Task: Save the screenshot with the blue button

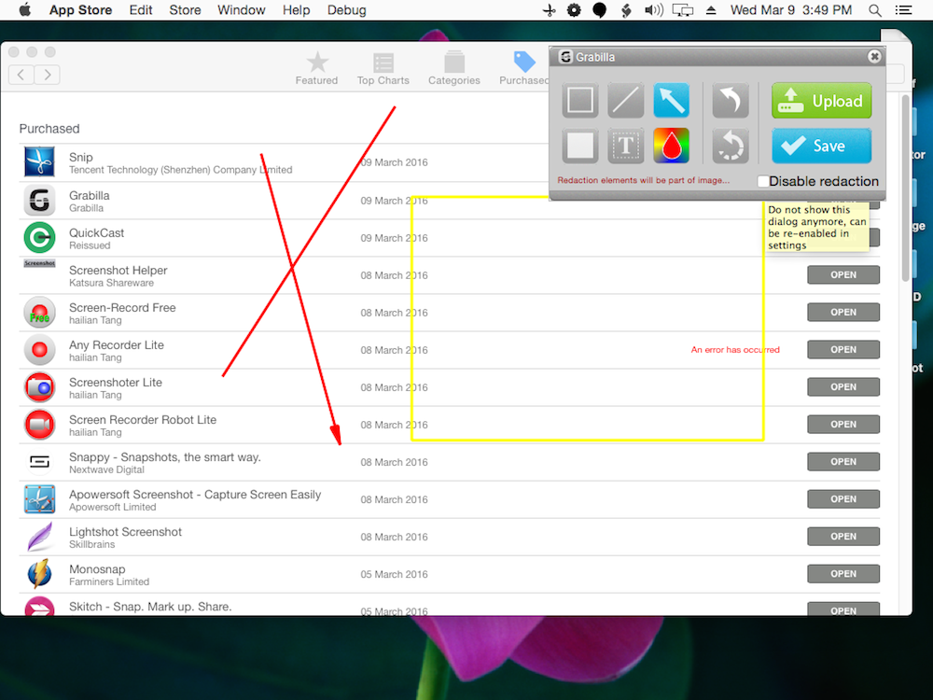Action: click(x=822, y=146)
